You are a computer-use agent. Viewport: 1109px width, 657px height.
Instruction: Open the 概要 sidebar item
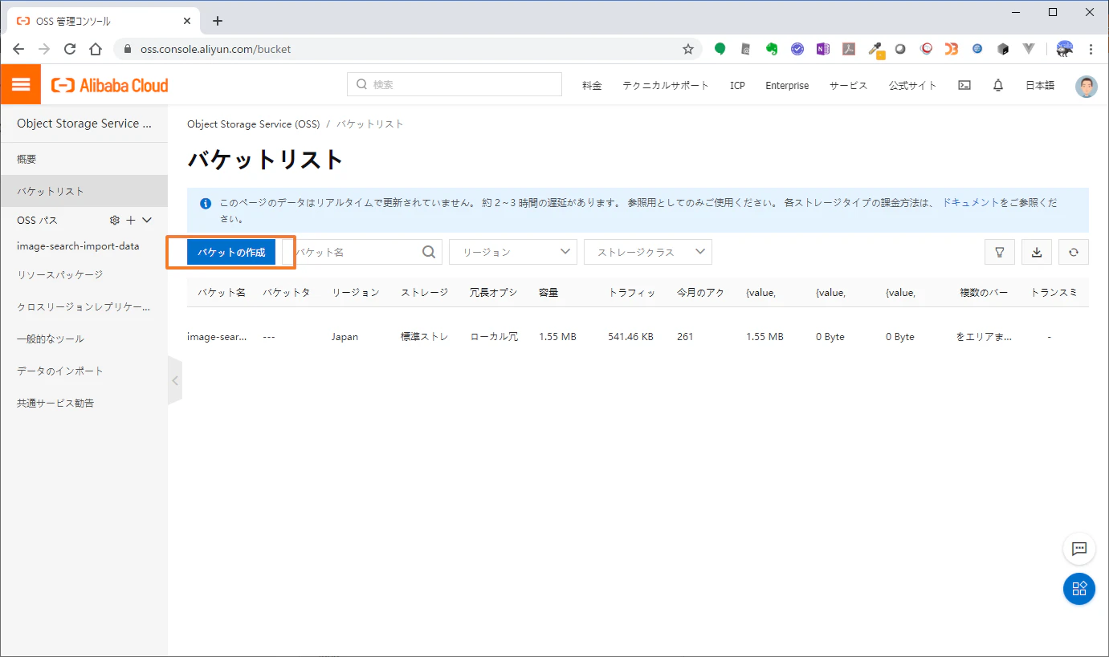click(x=84, y=160)
